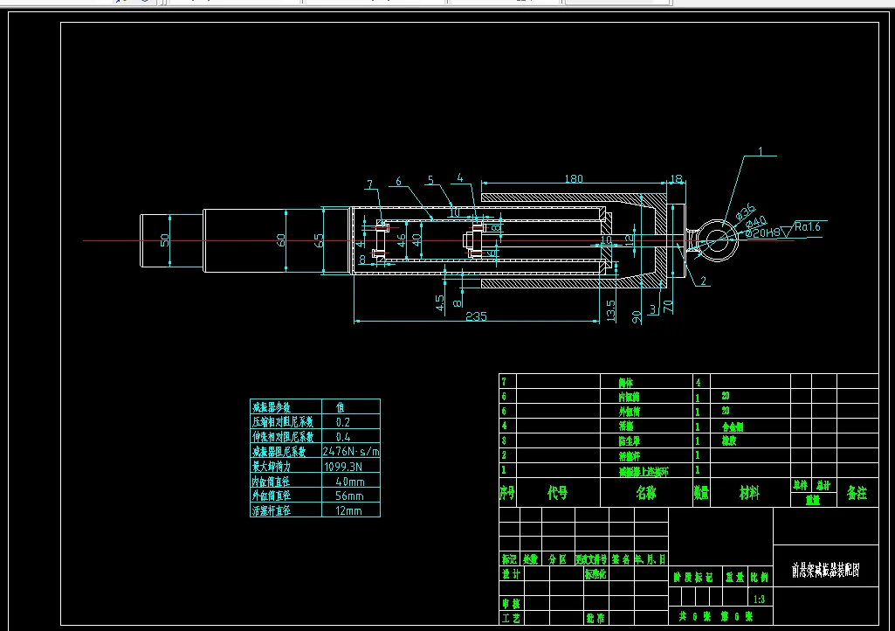The image size is (895, 631).
Task: Select the 60 diameter dimension text
Action: (281, 240)
